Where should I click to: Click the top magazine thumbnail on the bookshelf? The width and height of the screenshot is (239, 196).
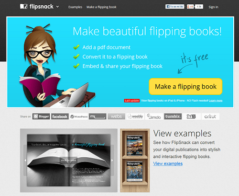tap(135, 145)
